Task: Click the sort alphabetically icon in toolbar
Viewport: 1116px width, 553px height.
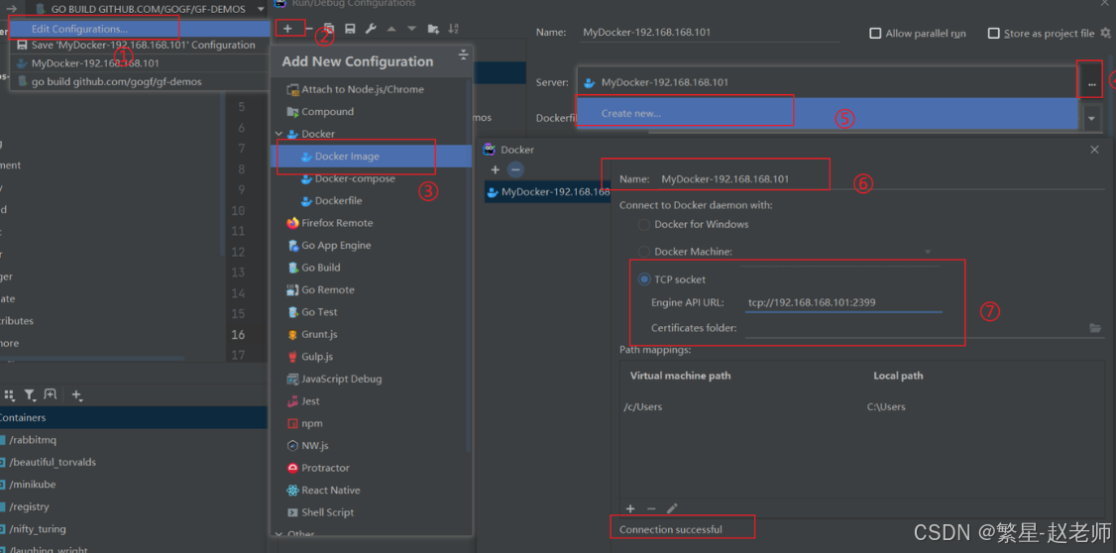Action: coord(453,30)
